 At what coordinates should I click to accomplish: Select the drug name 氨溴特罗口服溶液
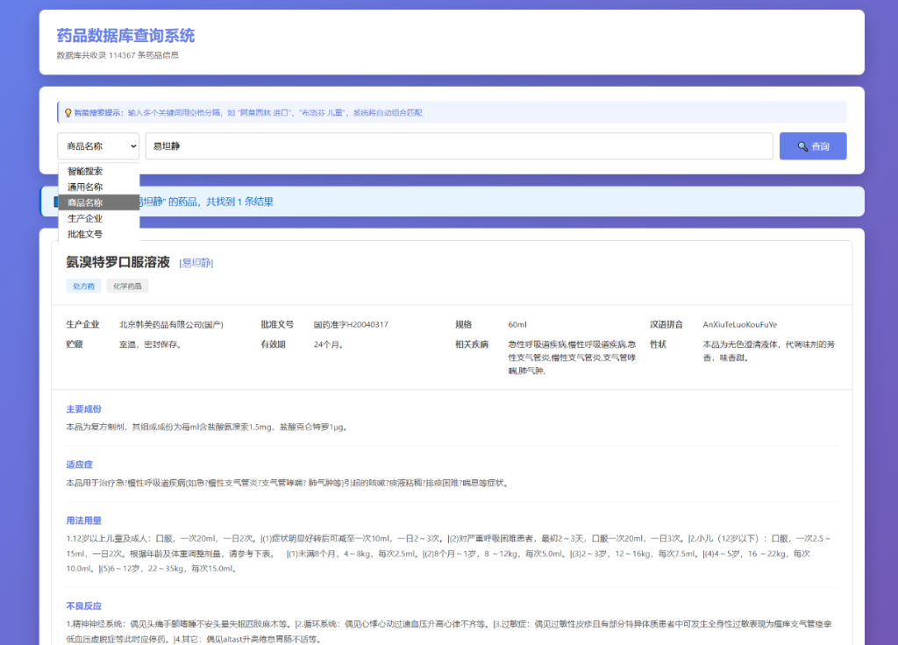[115, 261]
